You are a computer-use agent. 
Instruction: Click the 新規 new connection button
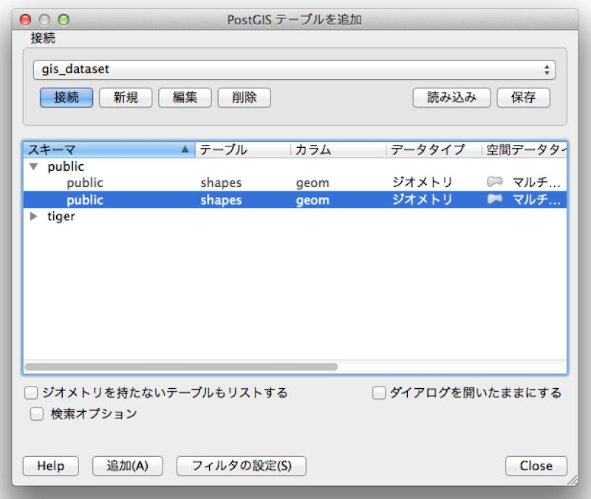(x=126, y=98)
